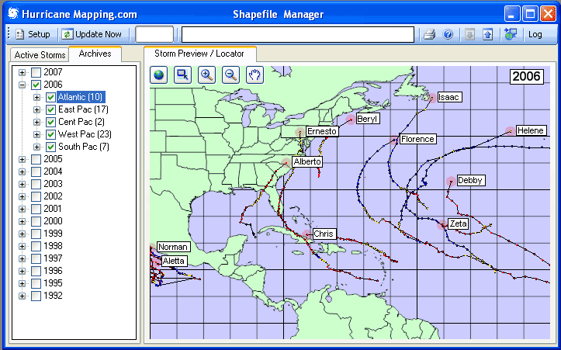Screen dimensions: 561x350
Task: Check the 2005 checkbox
Action: [x=36, y=159]
